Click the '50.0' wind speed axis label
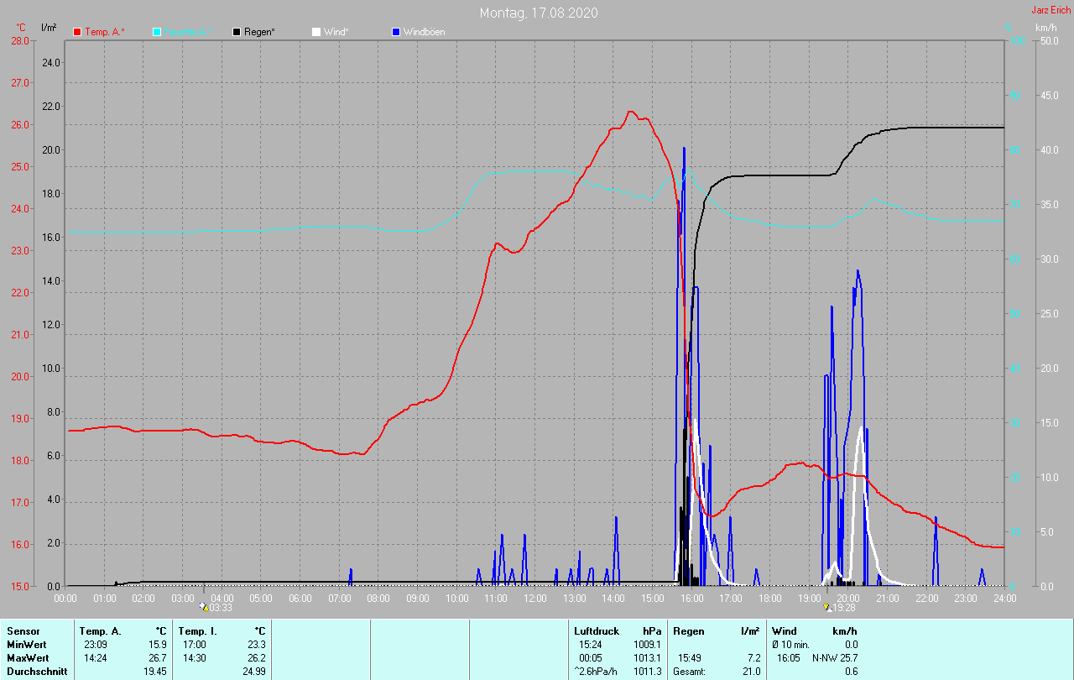Image resolution: width=1074 pixels, height=680 pixels. tap(1048, 40)
